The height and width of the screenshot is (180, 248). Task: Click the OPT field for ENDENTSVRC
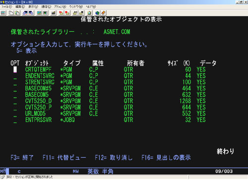(15, 76)
